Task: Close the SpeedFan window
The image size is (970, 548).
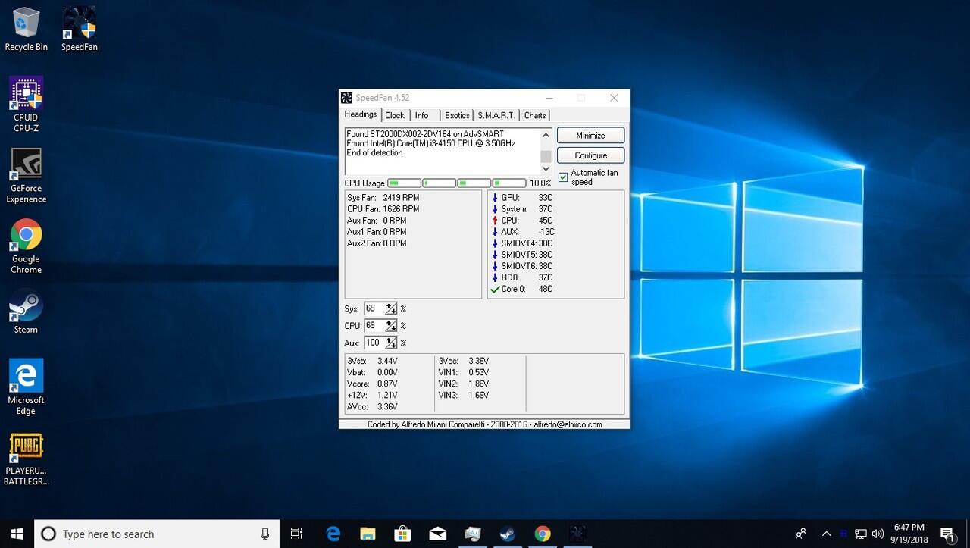Action: click(x=614, y=98)
